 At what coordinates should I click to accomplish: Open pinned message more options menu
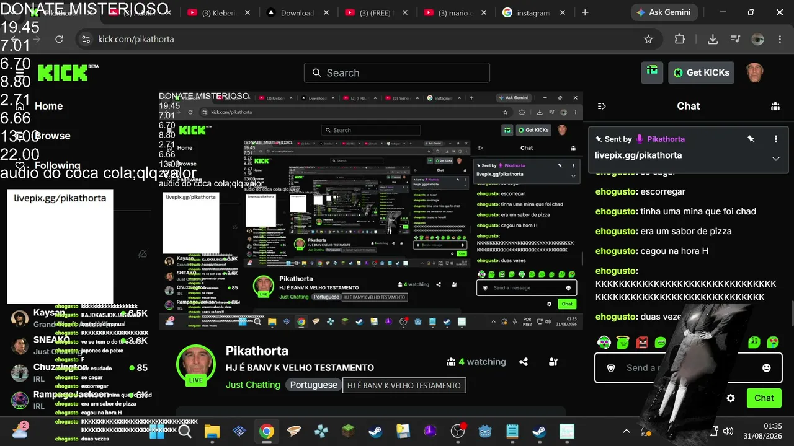(776, 139)
